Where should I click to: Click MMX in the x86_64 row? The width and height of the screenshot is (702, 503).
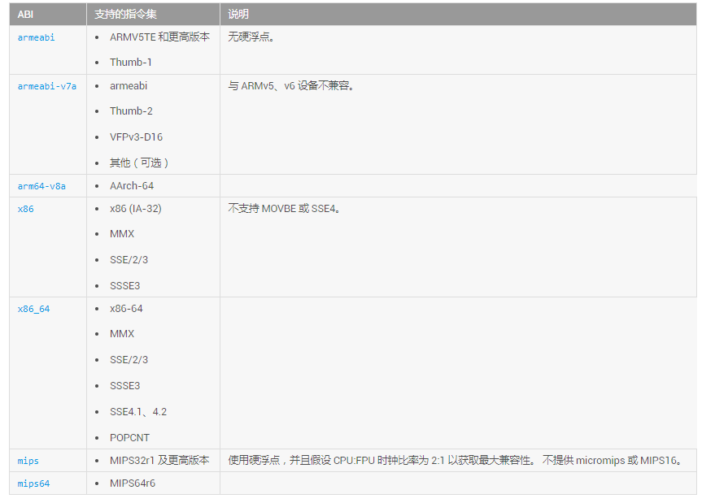pyautogui.click(x=122, y=334)
